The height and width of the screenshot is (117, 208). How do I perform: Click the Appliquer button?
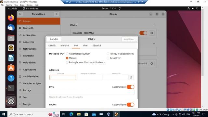129,39
